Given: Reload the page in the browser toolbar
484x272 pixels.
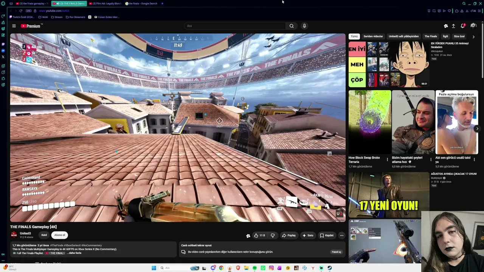Looking at the screenshot, I should pyautogui.click(x=21, y=11).
